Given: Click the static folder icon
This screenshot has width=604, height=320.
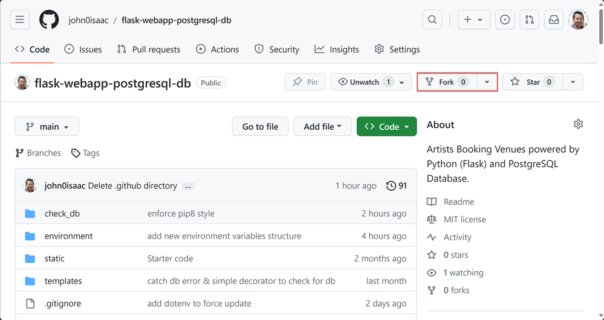Looking at the screenshot, I should coord(30,258).
